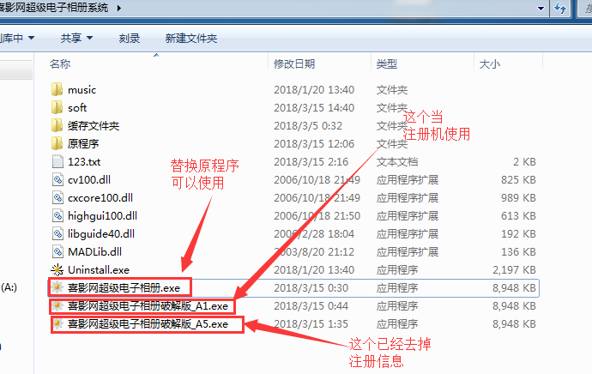
Task: Click the breadcrumb 喜影网超级电子相册系统 in address bar
Action: tap(54, 8)
